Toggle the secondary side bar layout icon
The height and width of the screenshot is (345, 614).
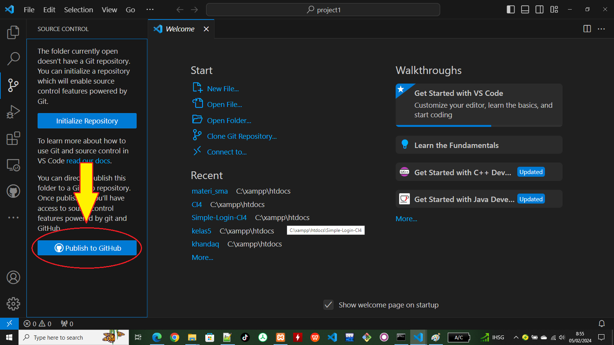click(x=540, y=10)
